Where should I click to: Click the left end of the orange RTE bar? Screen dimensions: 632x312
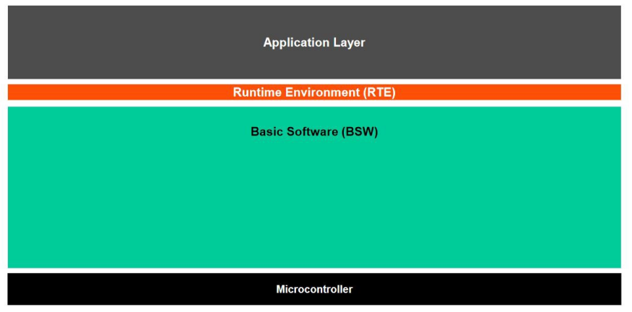tap(16, 92)
